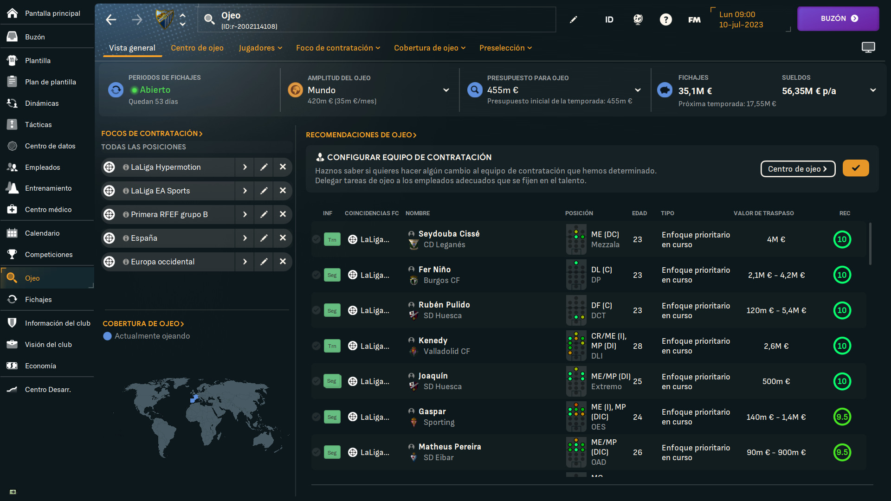The height and width of the screenshot is (501, 891).
Task: Open Fichajes in the sidebar
Action: [47, 299]
